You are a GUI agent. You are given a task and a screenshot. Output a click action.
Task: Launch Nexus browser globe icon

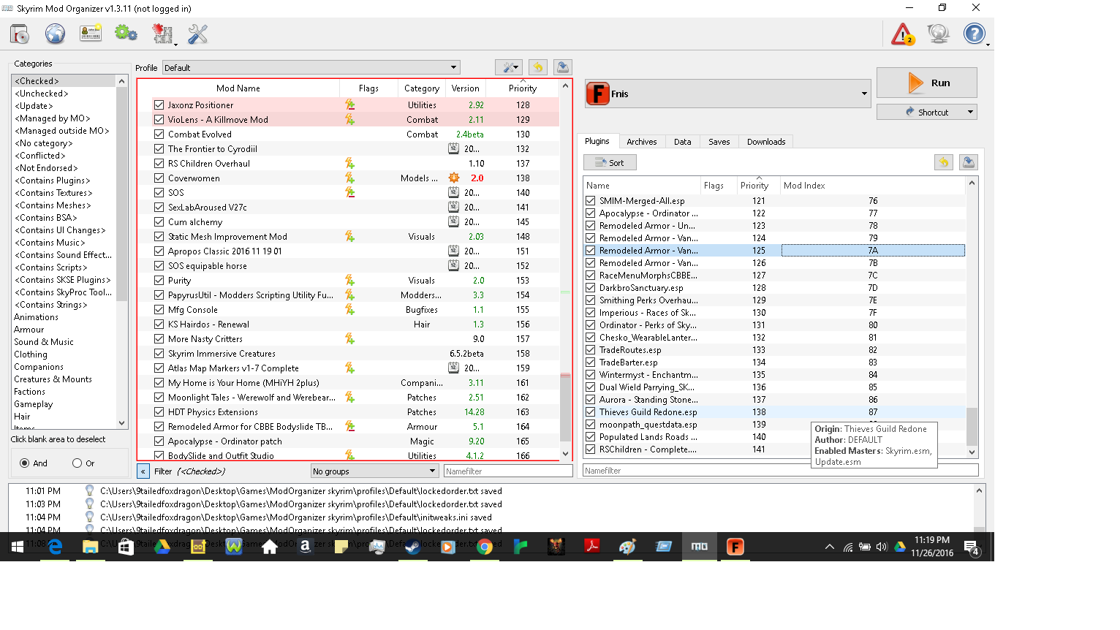(x=56, y=34)
